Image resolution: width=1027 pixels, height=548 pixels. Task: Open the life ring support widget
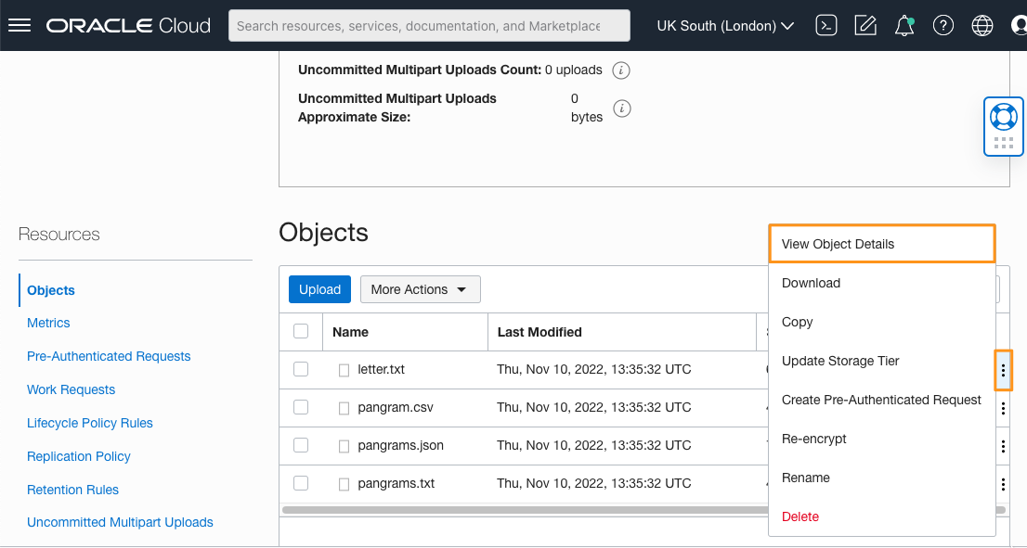click(x=1003, y=117)
